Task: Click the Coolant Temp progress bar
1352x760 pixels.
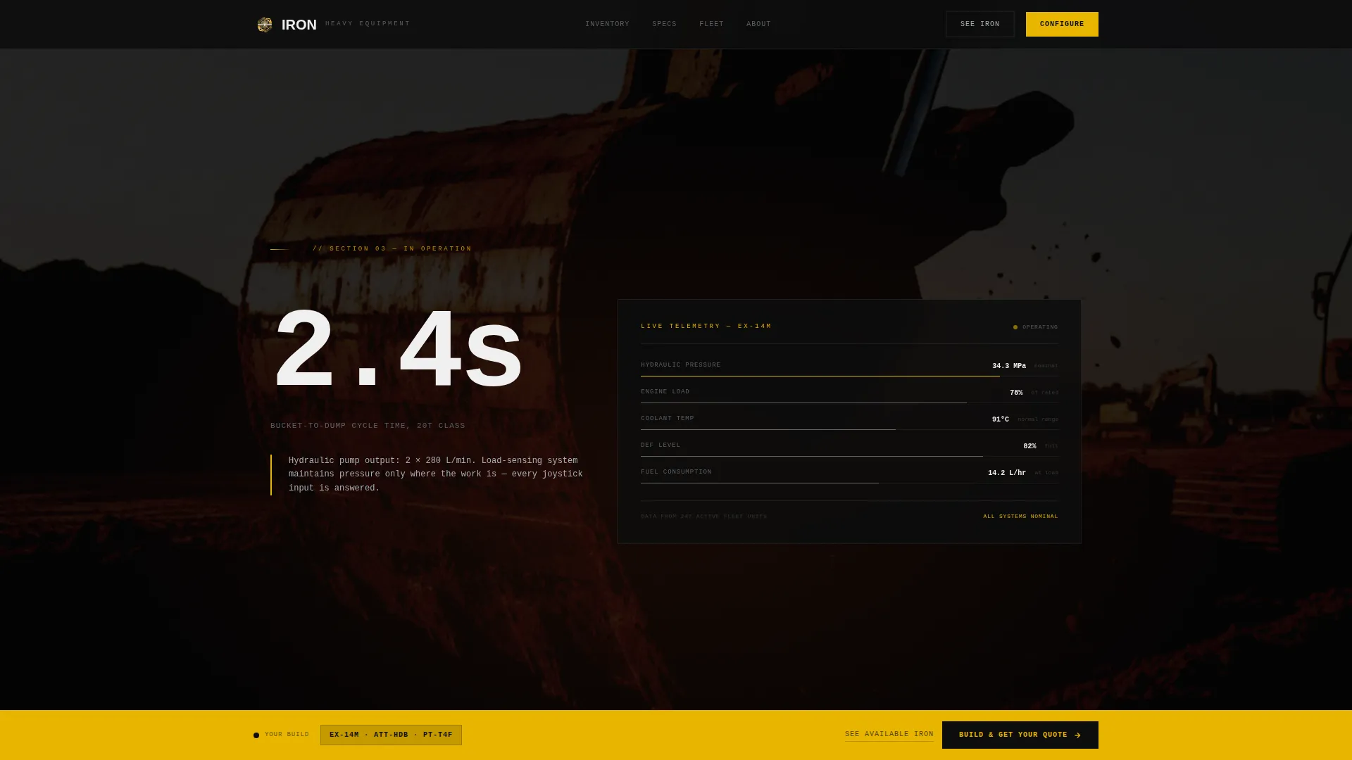Action: coord(849,429)
